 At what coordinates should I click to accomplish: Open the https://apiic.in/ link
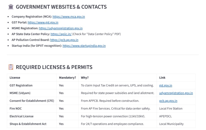point(61,34)
